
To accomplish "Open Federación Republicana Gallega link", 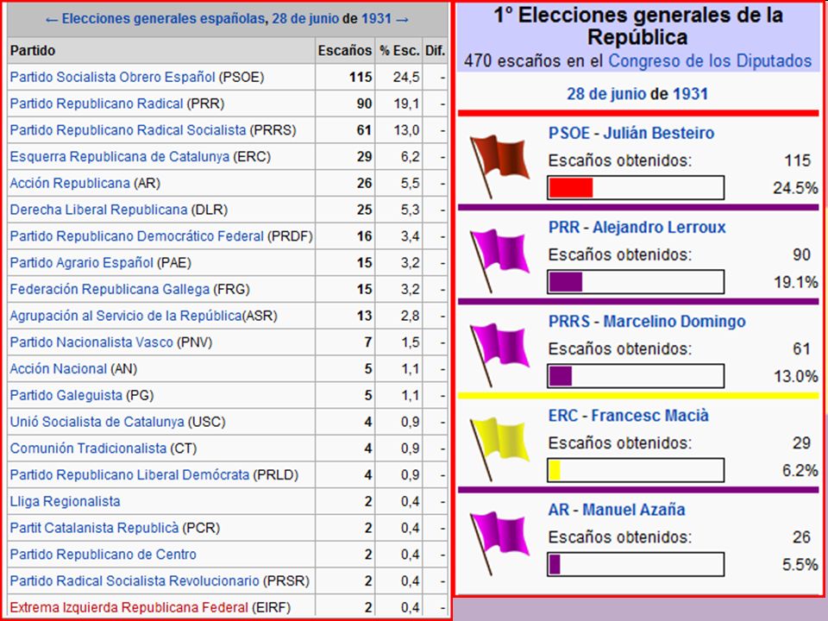I will tap(110, 290).
